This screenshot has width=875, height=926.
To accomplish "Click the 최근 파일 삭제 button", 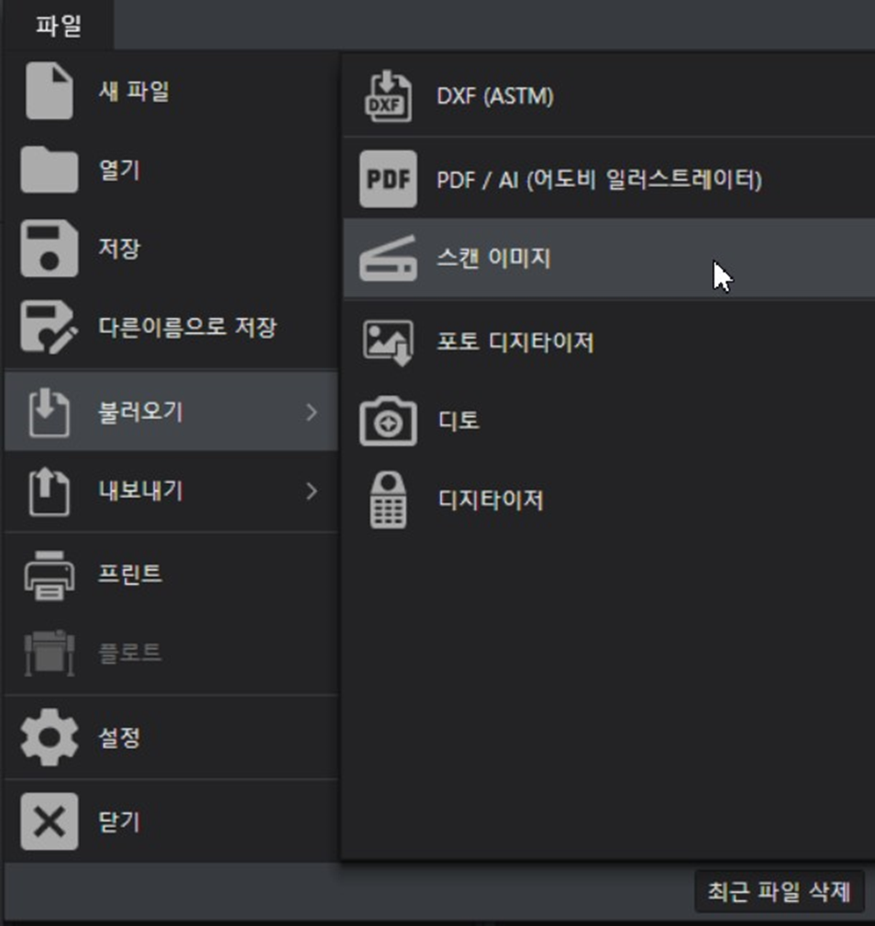I will (x=780, y=891).
